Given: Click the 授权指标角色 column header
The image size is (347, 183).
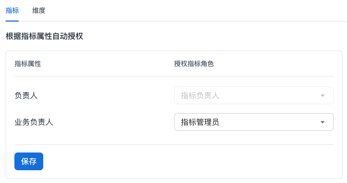Looking at the screenshot, I should click(194, 64).
